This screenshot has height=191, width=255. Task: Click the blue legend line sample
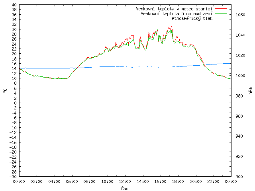(x=221, y=18)
